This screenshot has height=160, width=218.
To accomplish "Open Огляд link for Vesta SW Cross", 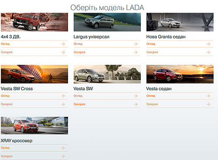I will pyautogui.click(x=5, y=96).
